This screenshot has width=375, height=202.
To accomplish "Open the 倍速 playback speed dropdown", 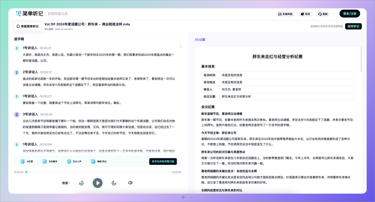I will click(x=66, y=183).
